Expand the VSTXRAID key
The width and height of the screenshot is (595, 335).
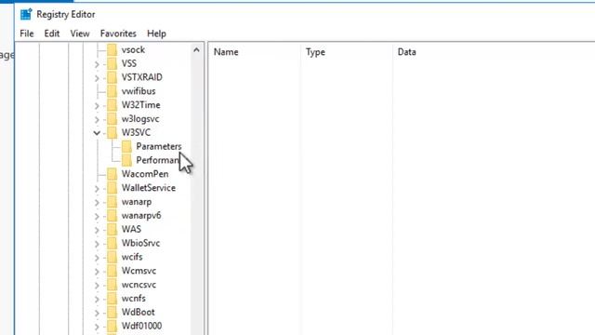tap(97, 78)
